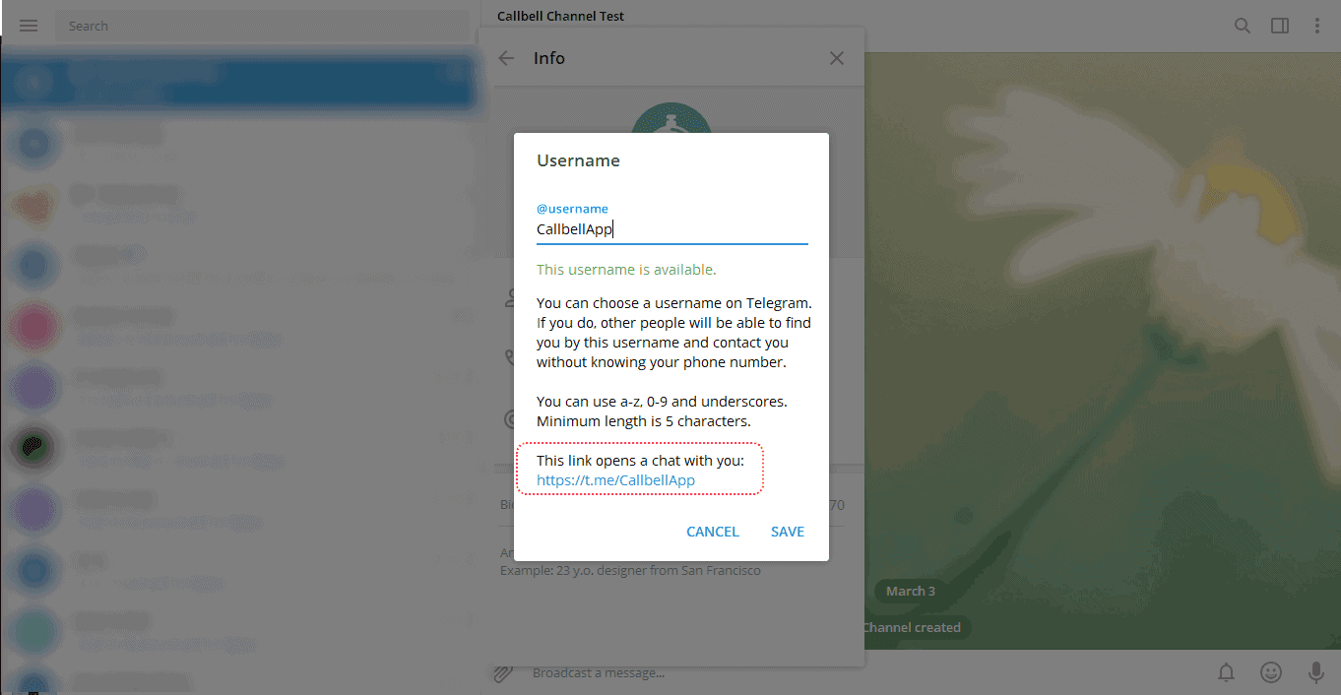This screenshot has height=695, width=1341.
Task: Click the microphone voice message icon
Action: click(1315, 673)
